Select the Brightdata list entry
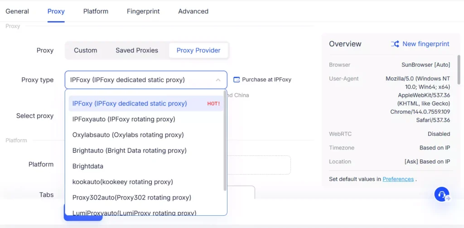Image resolution: width=464 pixels, height=228 pixels. pyautogui.click(x=88, y=166)
